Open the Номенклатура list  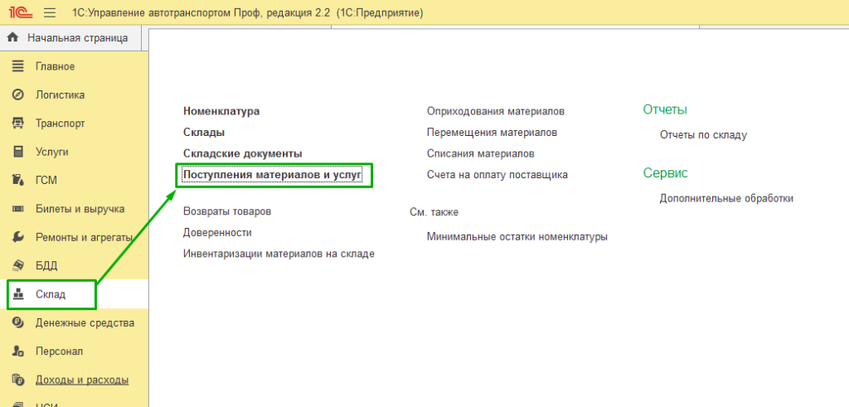pyautogui.click(x=221, y=110)
